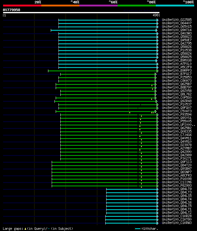
Task: Open hit UniRef100_C7J4G6
Action: [177, 135]
